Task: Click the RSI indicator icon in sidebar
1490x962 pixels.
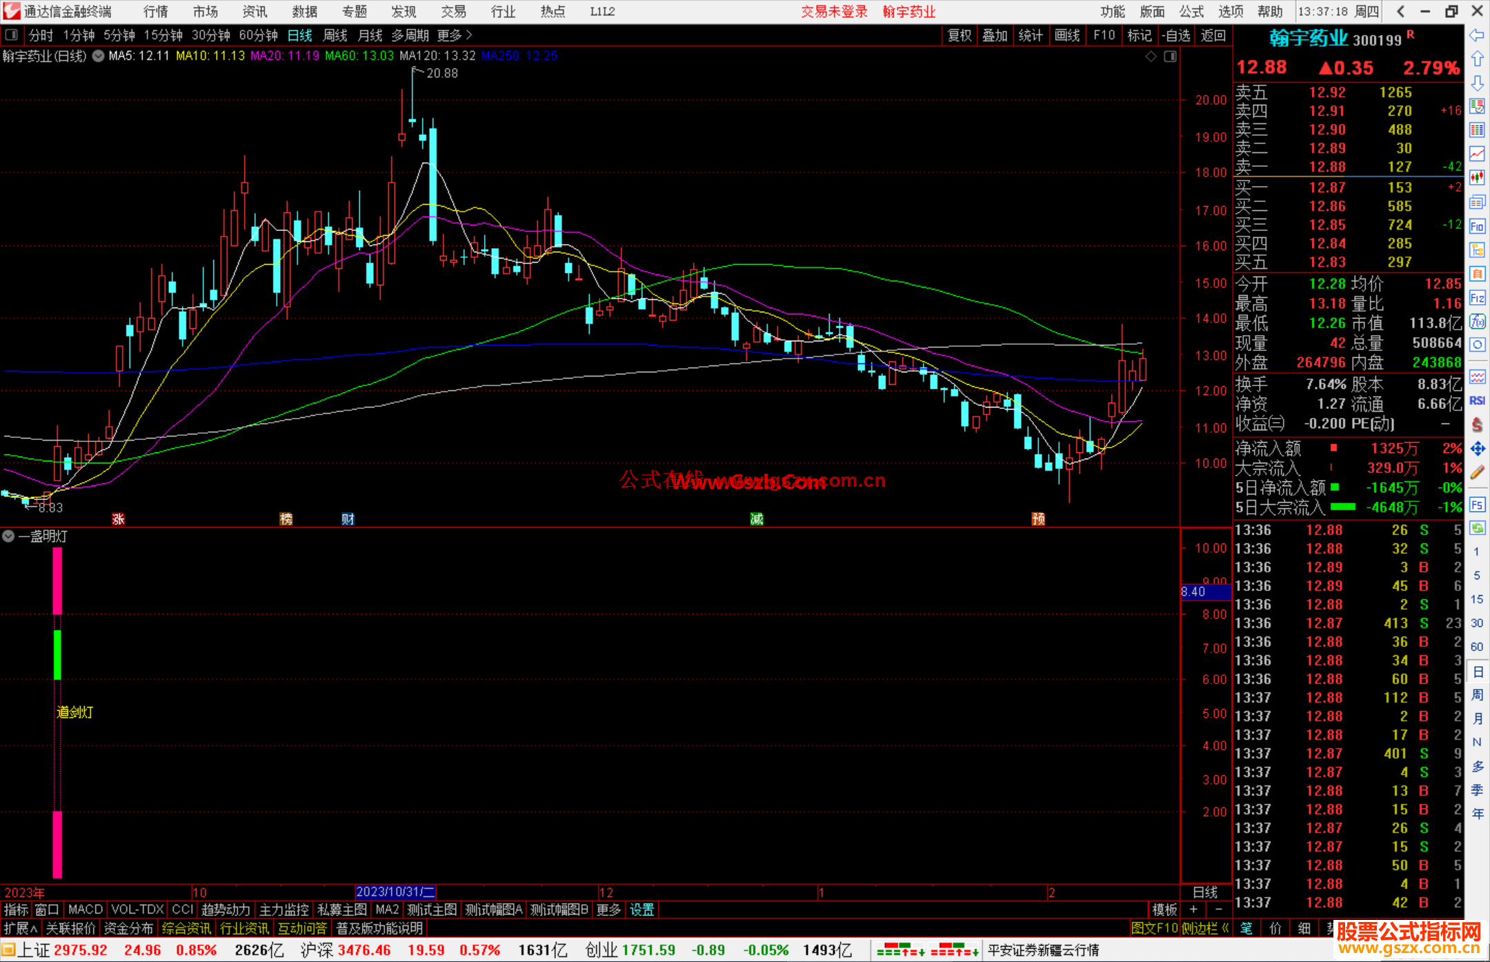Action: (x=1477, y=401)
